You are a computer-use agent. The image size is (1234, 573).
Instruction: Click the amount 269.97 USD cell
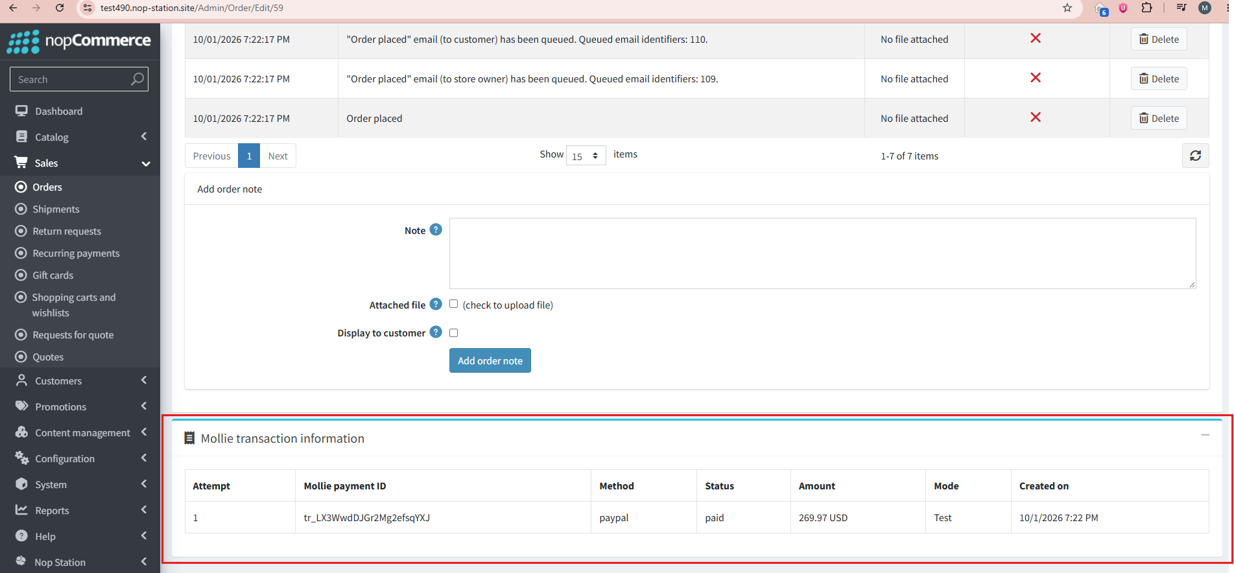823,517
